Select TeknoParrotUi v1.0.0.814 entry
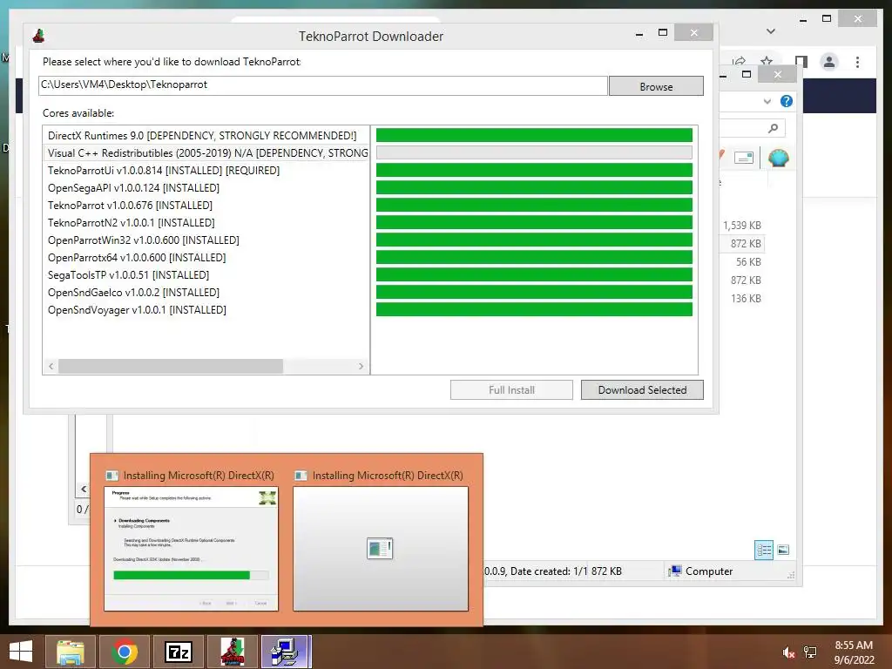The height and width of the screenshot is (669, 892). pyautogui.click(x=206, y=170)
